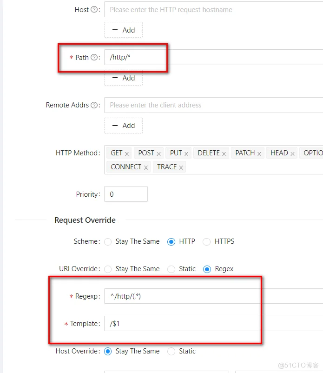This screenshot has width=323, height=373.
Task: Click the GET method tag label
Action: [117, 153]
